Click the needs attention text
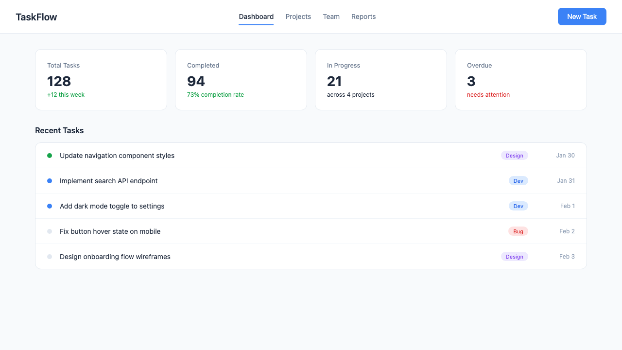This screenshot has height=350, width=622. 488,95
